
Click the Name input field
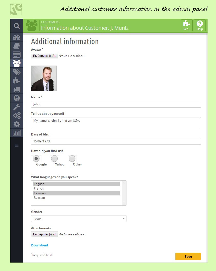tap(116, 104)
